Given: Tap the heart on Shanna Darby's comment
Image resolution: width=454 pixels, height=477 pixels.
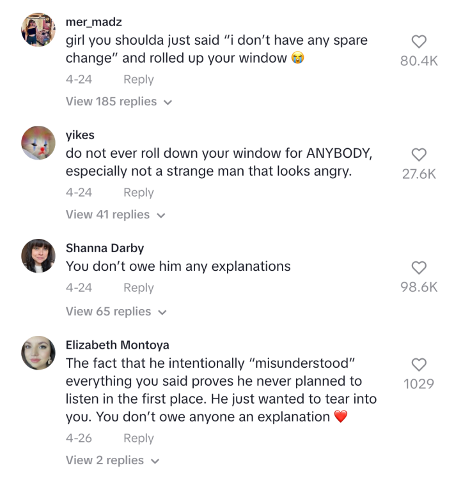Looking at the screenshot, I should pyautogui.click(x=419, y=268).
